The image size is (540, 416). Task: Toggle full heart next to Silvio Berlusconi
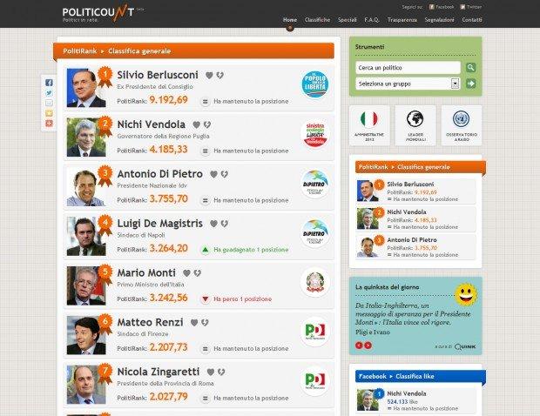point(209,75)
